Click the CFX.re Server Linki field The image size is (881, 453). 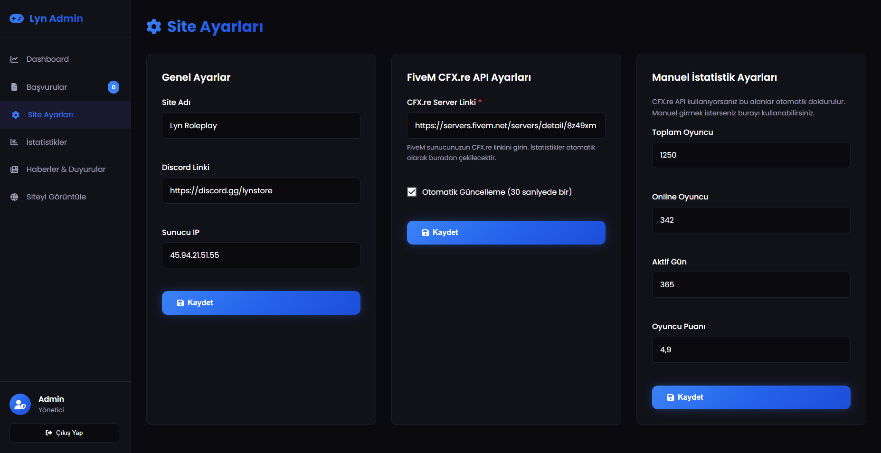pos(506,126)
